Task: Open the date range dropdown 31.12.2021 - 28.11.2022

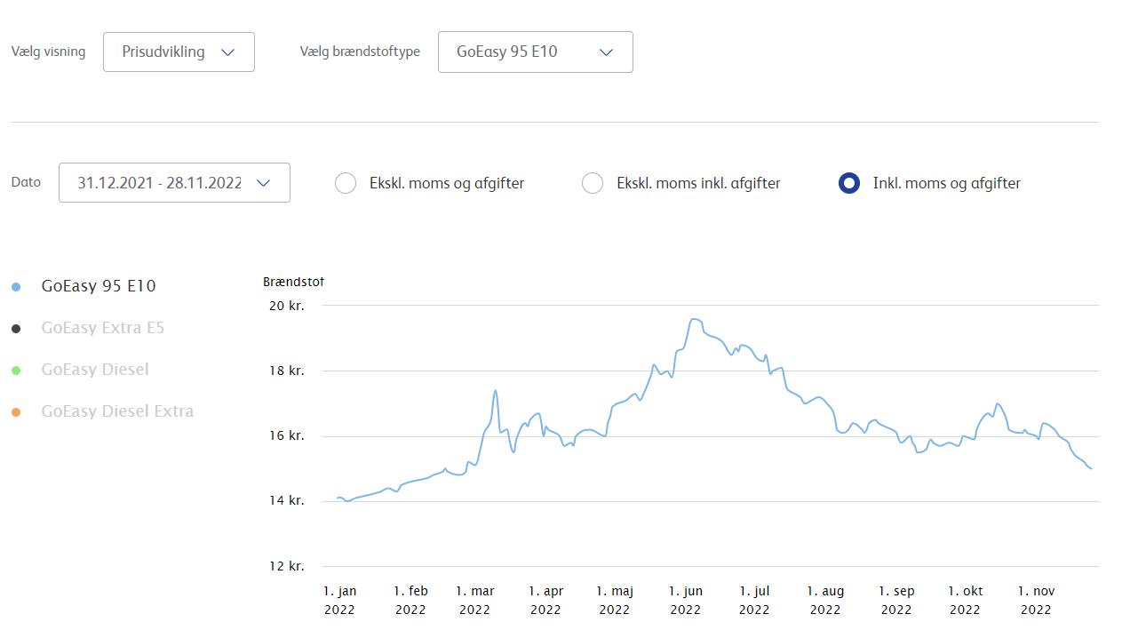Action: (x=174, y=183)
